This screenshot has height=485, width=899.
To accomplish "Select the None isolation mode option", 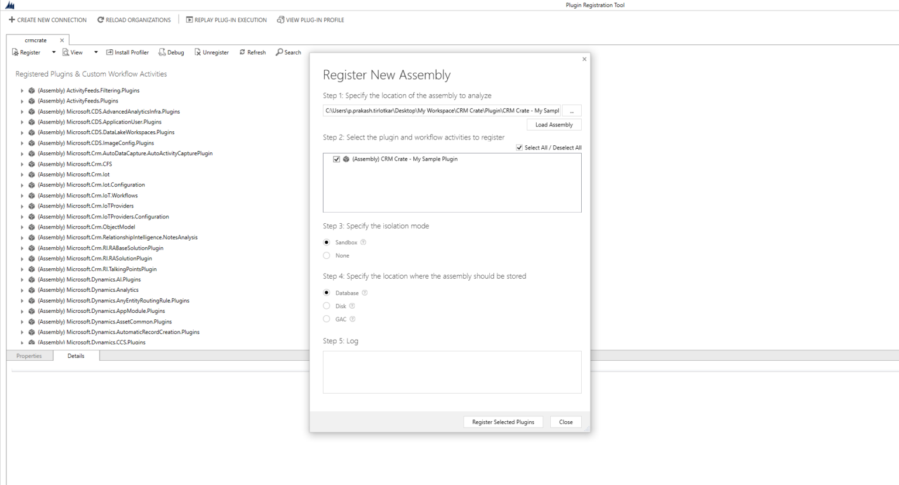I will coord(327,255).
